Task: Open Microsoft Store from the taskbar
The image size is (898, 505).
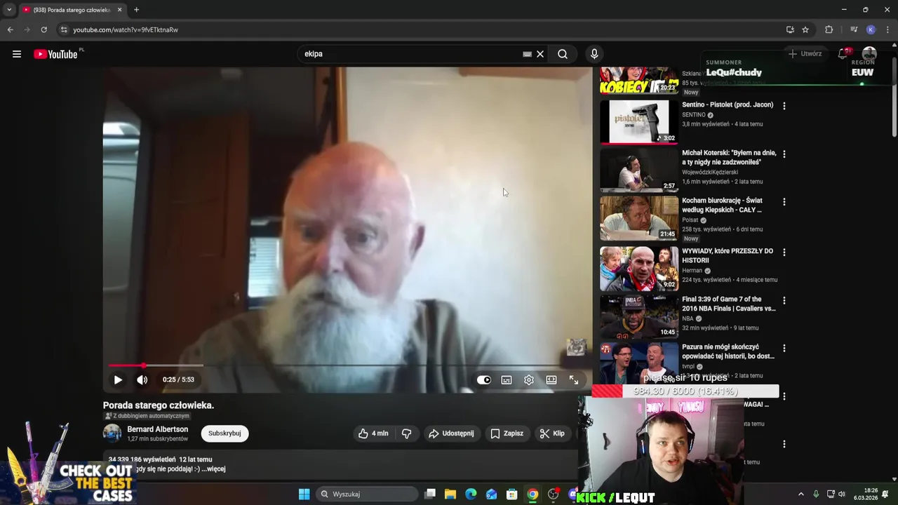Action: click(512, 494)
